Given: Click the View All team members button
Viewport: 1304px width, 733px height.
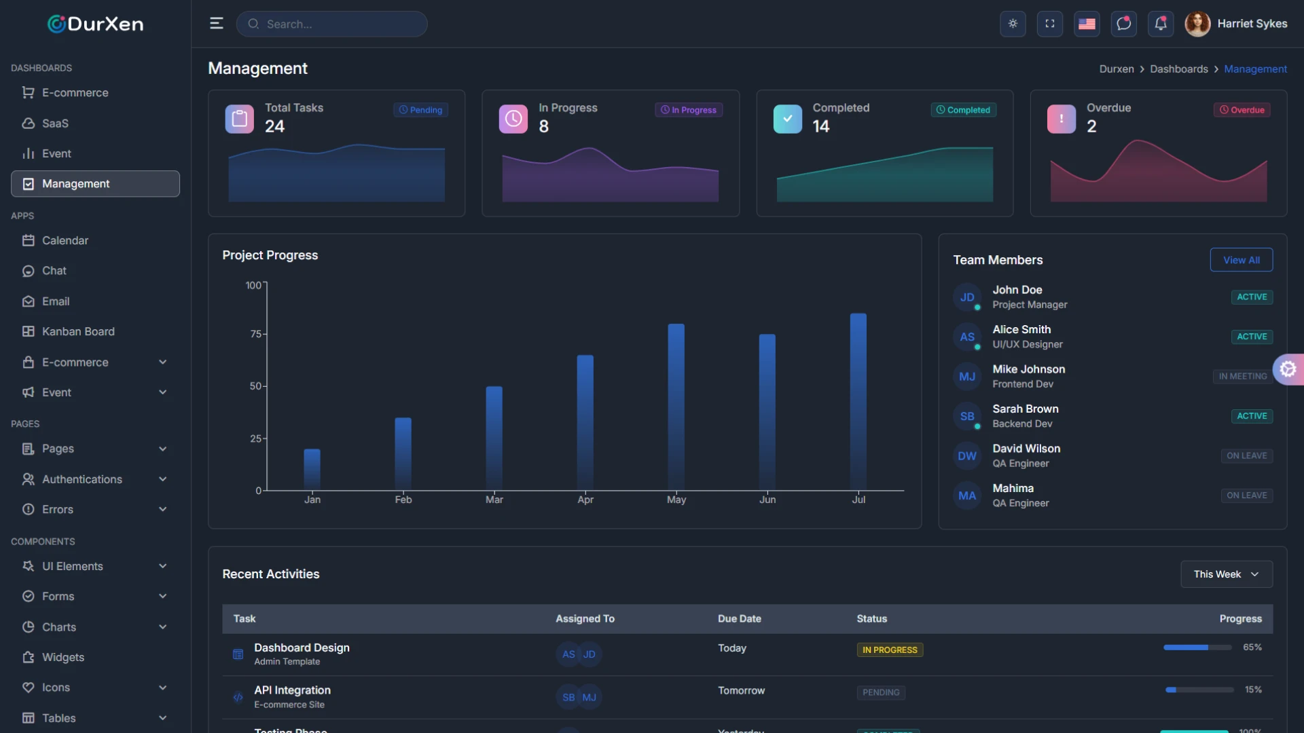Looking at the screenshot, I should tap(1242, 260).
